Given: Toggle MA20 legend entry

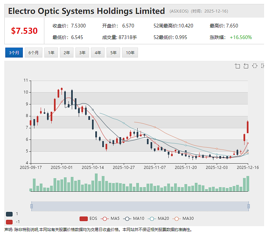Looking at the screenshot, I should [158, 218].
